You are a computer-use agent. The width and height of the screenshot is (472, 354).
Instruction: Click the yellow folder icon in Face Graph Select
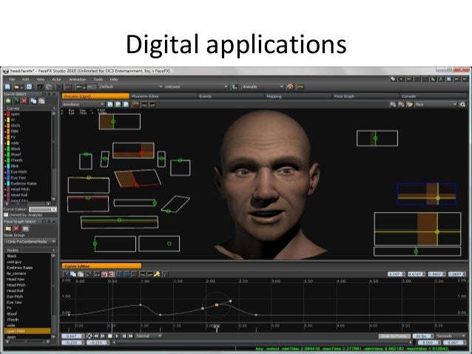point(8,228)
